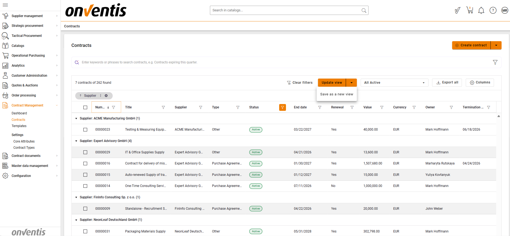Select the checkbox for contract 00000016
This screenshot has width=510, height=236.
coord(85,164)
